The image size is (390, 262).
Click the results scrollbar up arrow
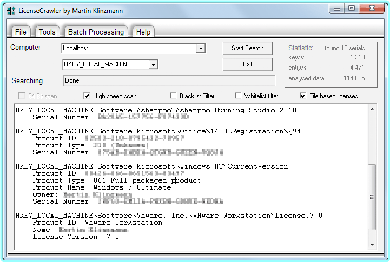tap(372, 110)
